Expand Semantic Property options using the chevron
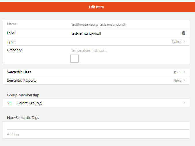This screenshot has width=195, height=146. tap(184, 81)
